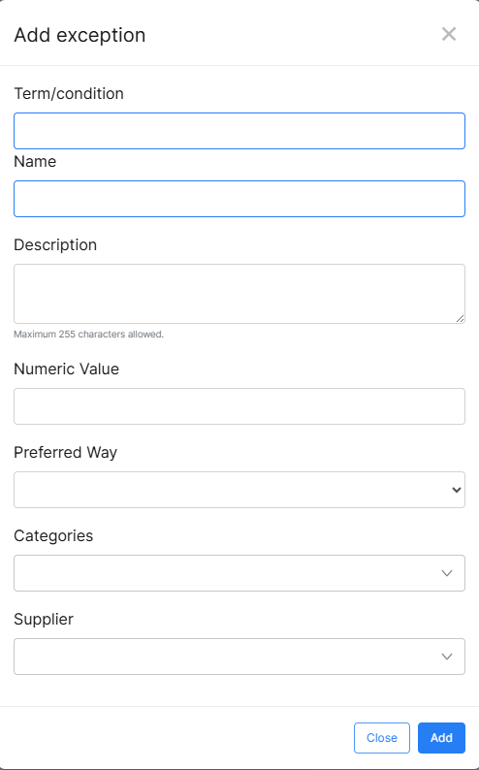Click the Close button in footer
The width and height of the screenshot is (479, 770).
pos(382,738)
